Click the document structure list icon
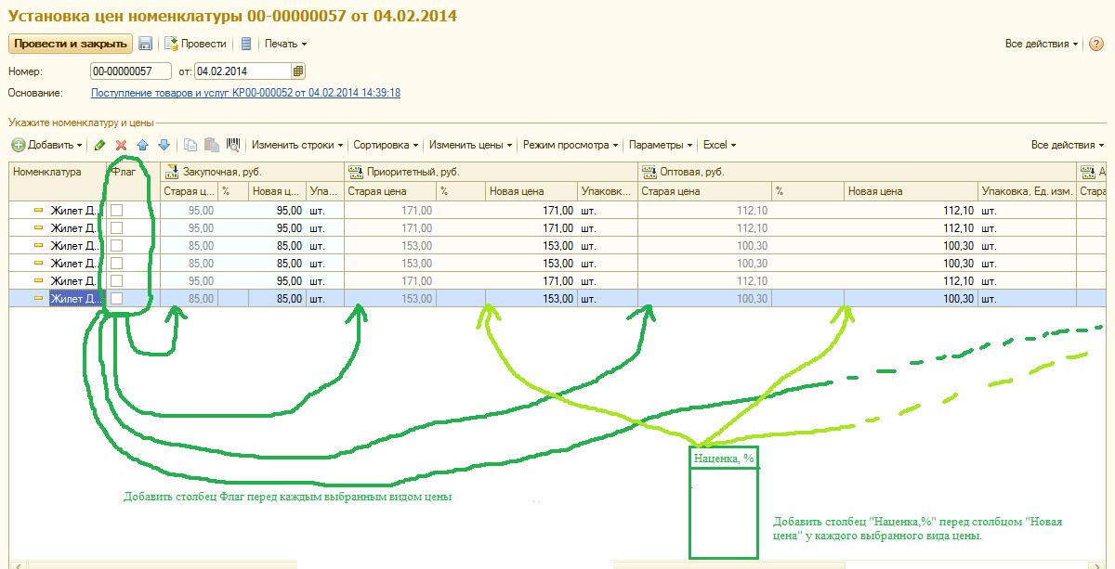 coord(245,44)
